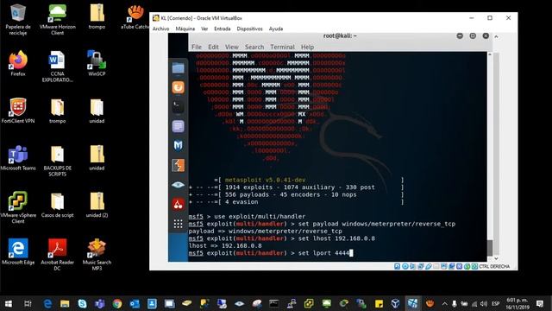This screenshot has width=552, height=311.
Task: Open Task View on the taskbar
Action: pyautogui.click(x=28, y=303)
